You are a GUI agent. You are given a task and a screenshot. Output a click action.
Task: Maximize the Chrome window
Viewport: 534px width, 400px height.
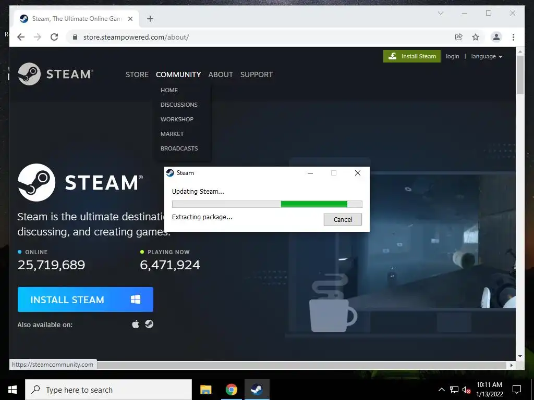(489, 13)
